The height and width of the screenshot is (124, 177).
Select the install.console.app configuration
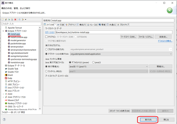coord(18,37)
